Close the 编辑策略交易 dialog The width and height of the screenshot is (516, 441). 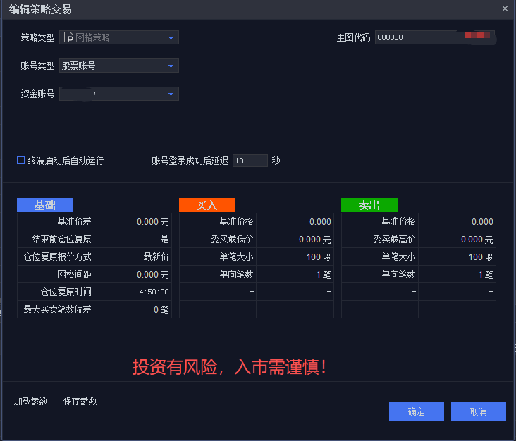tap(505, 9)
